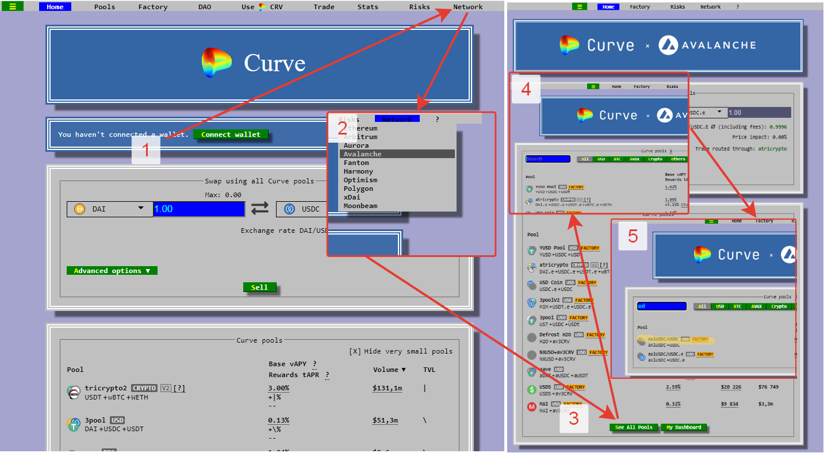This screenshot has height=453, width=824.
Task: Open the DAI token dropdown
Action: coord(110,209)
